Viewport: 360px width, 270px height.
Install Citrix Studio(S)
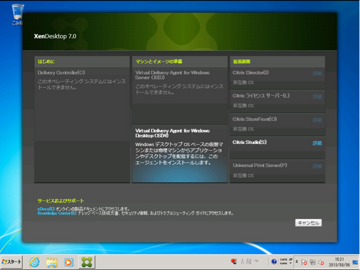tap(249, 142)
